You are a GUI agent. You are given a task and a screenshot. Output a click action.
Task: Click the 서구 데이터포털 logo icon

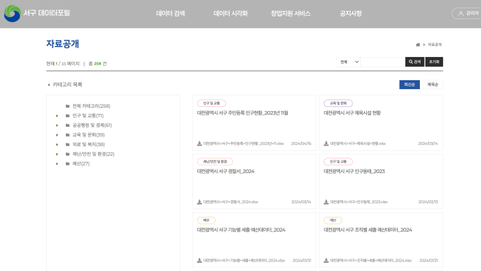(12, 14)
